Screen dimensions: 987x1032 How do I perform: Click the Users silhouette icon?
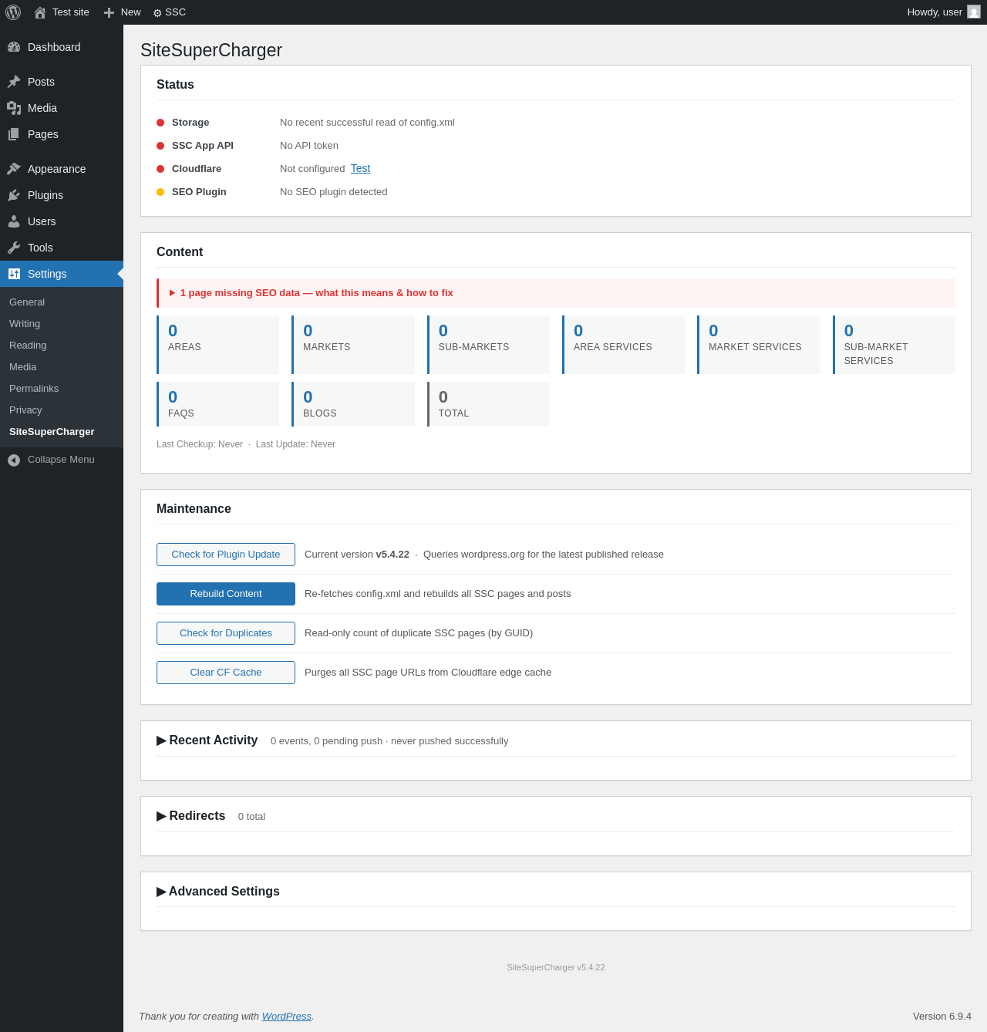coord(14,221)
